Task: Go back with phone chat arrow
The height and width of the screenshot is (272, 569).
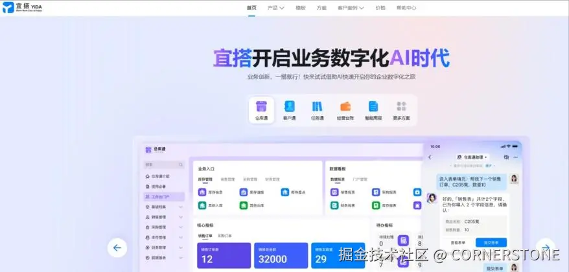Action: click(x=430, y=157)
